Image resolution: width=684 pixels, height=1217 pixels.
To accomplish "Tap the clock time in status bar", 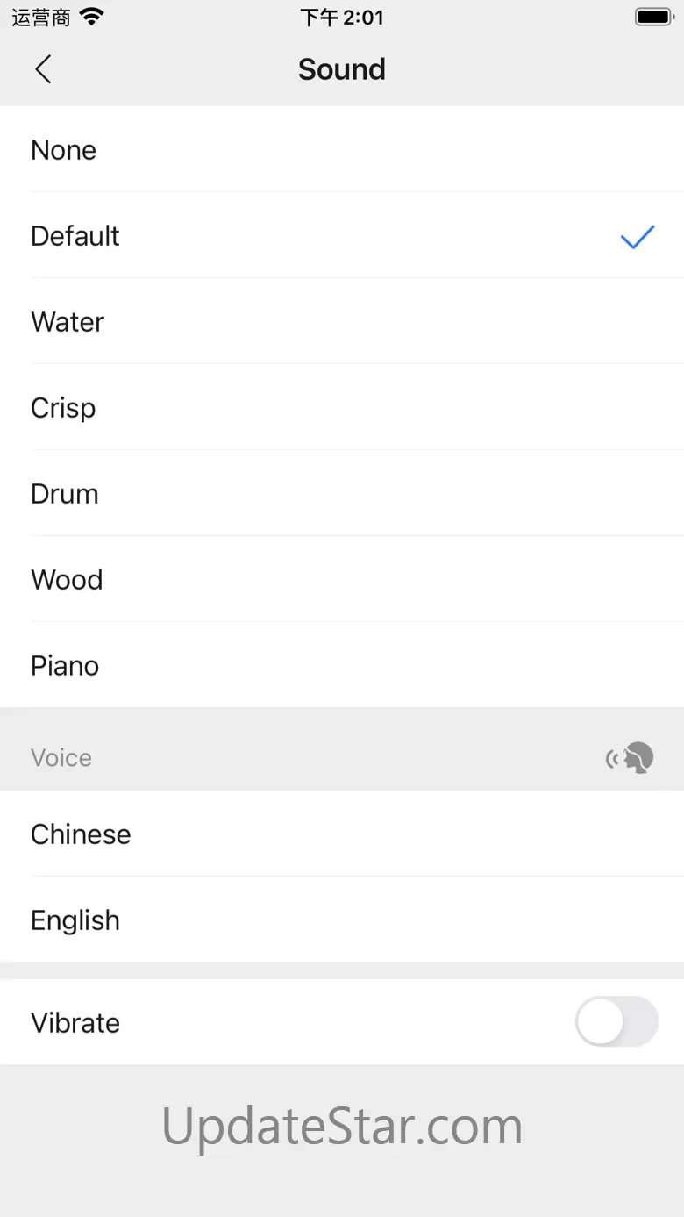I will point(342,17).
